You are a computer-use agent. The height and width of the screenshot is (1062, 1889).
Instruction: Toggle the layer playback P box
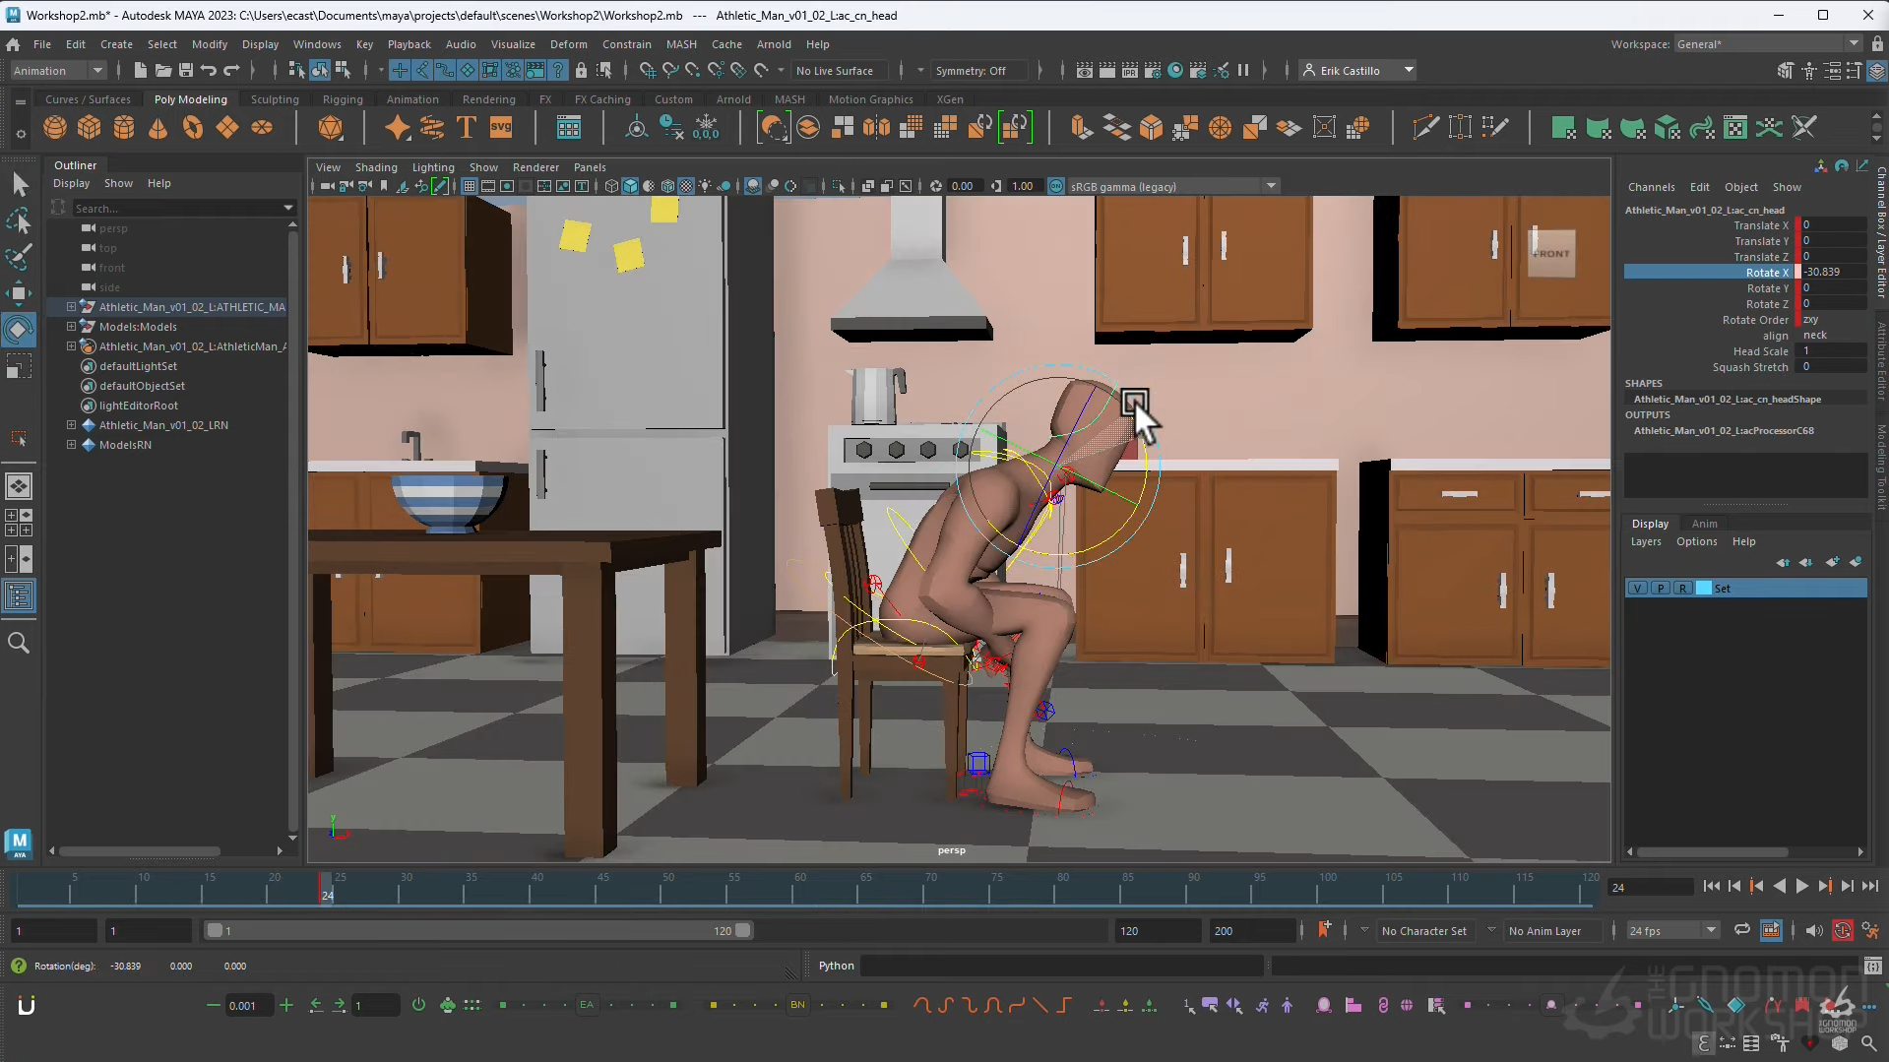pyautogui.click(x=1660, y=589)
